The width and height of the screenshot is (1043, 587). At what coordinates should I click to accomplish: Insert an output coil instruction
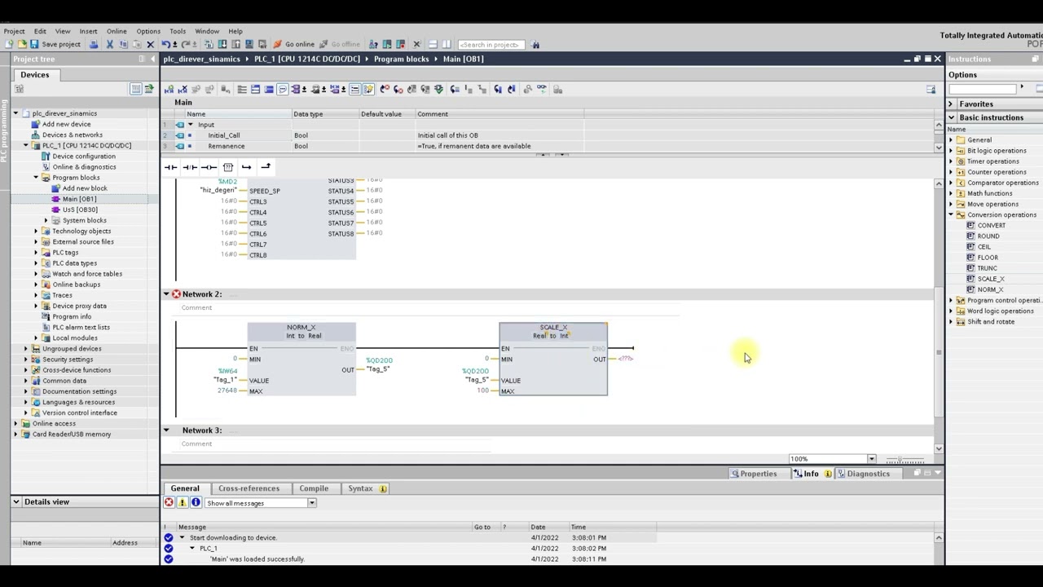(209, 167)
